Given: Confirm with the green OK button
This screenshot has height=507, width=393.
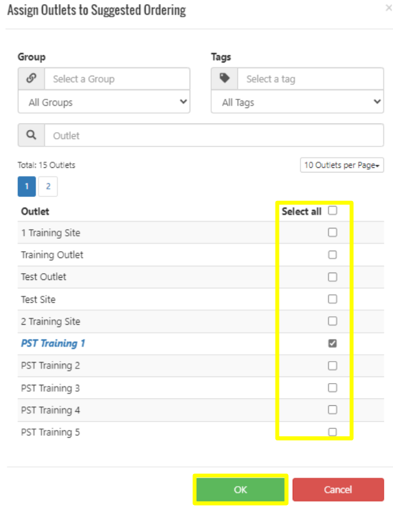Looking at the screenshot, I should pos(240,490).
